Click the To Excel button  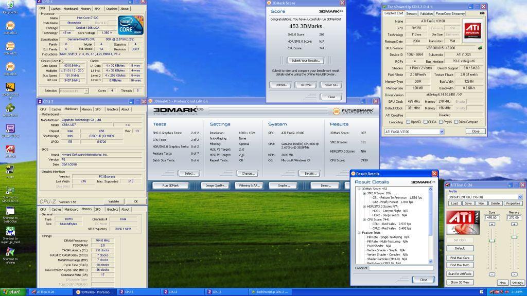306,85
